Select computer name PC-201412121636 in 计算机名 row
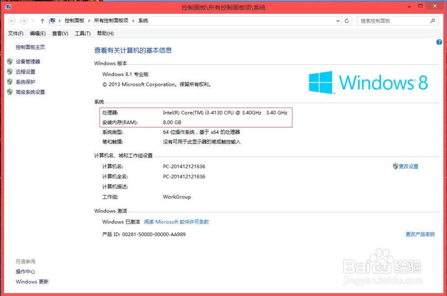The height and width of the screenshot is (296, 447). click(x=184, y=166)
